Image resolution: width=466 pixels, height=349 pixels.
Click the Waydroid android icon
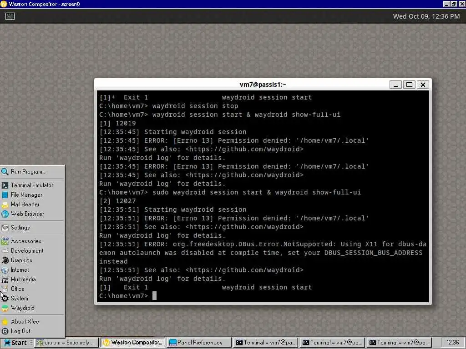pyautogui.click(x=5, y=308)
